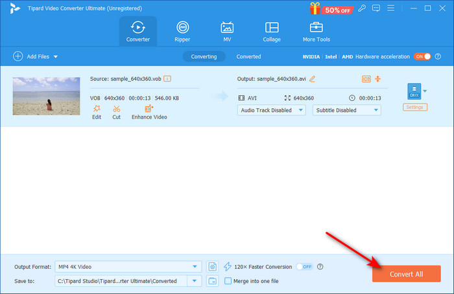Check Merge into one file
The width and height of the screenshot is (454, 294).
coord(228,280)
